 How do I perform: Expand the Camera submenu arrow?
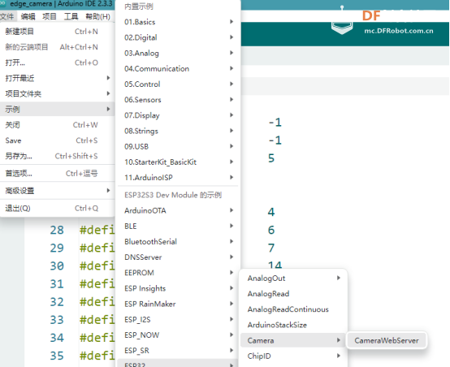pos(339,340)
